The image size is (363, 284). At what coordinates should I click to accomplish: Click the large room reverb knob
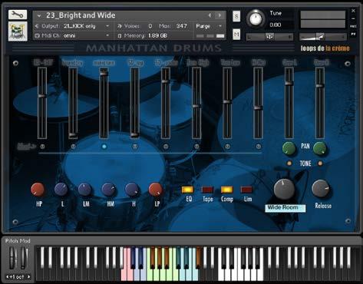284,189
